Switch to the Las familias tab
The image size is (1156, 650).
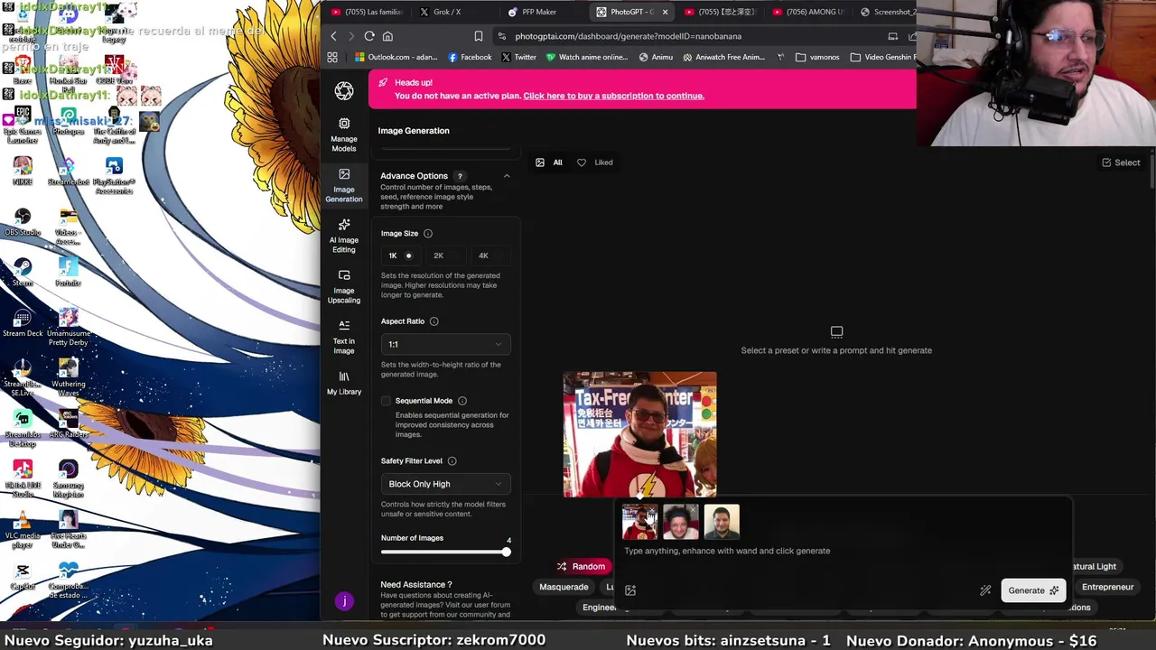pyautogui.click(x=366, y=12)
